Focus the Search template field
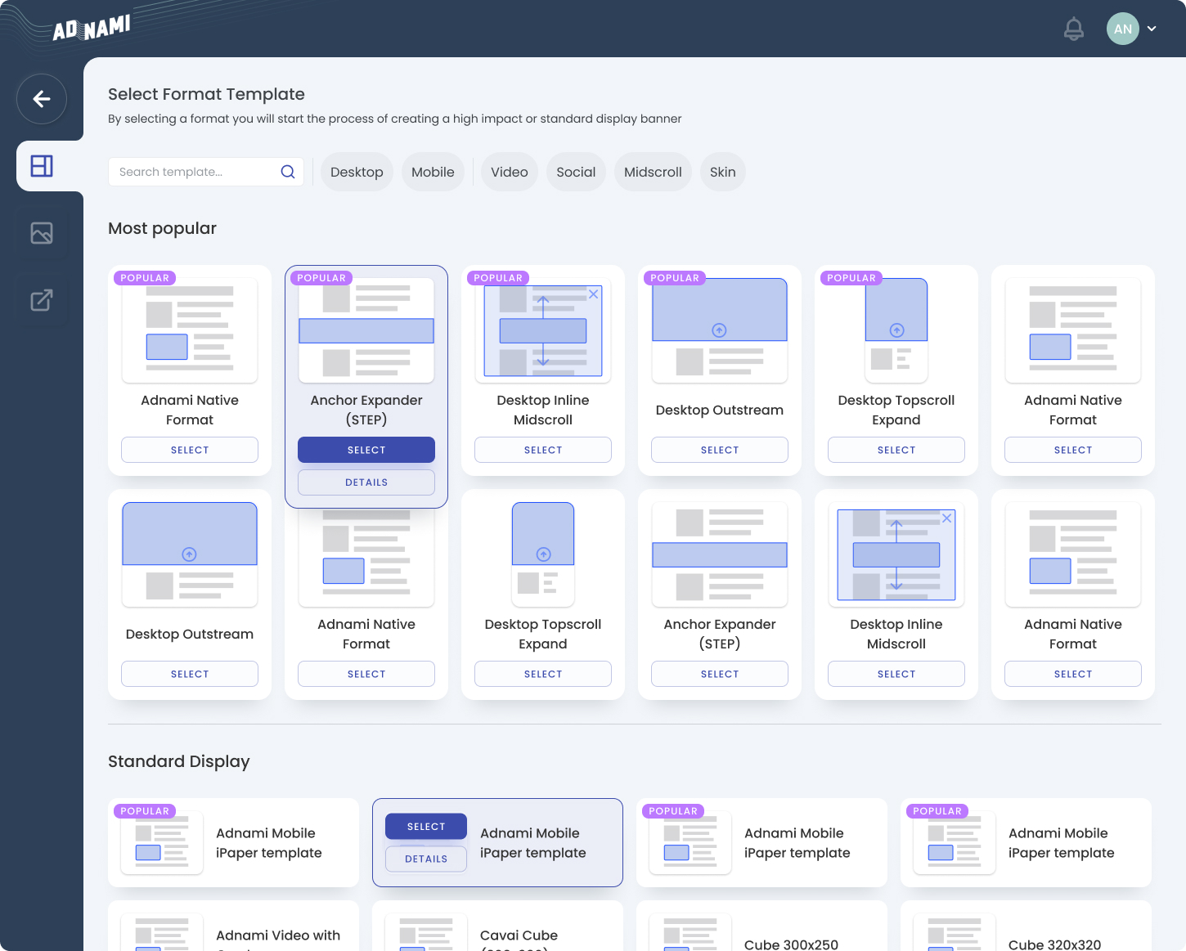Screen dimensions: 1186x951 pyautogui.click(x=206, y=172)
